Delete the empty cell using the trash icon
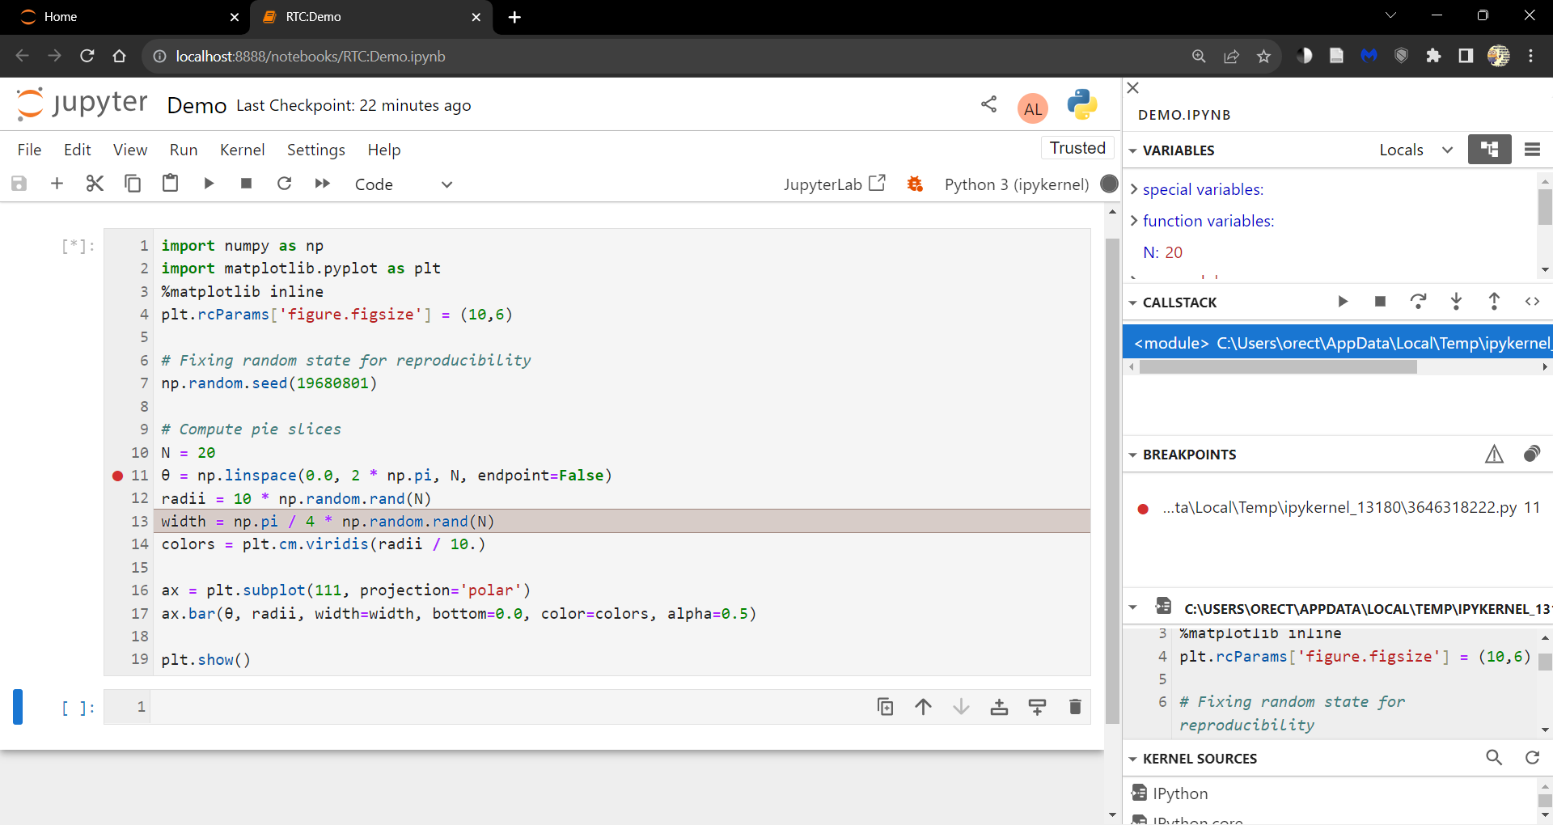 [x=1074, y=706]
